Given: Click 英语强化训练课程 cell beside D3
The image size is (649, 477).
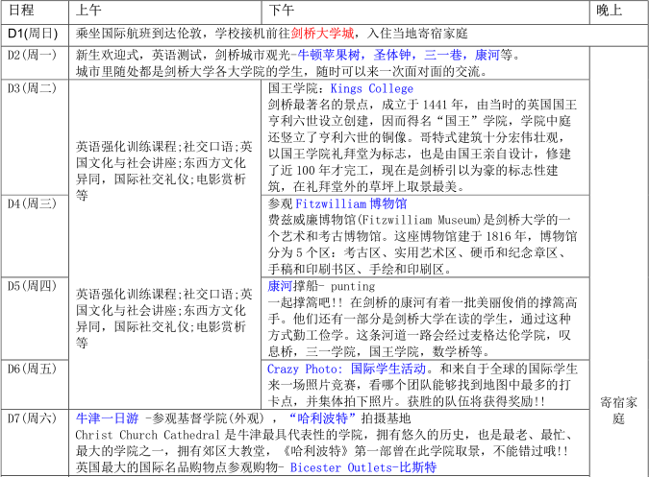Looking at the screenshot, I should 164,171.
